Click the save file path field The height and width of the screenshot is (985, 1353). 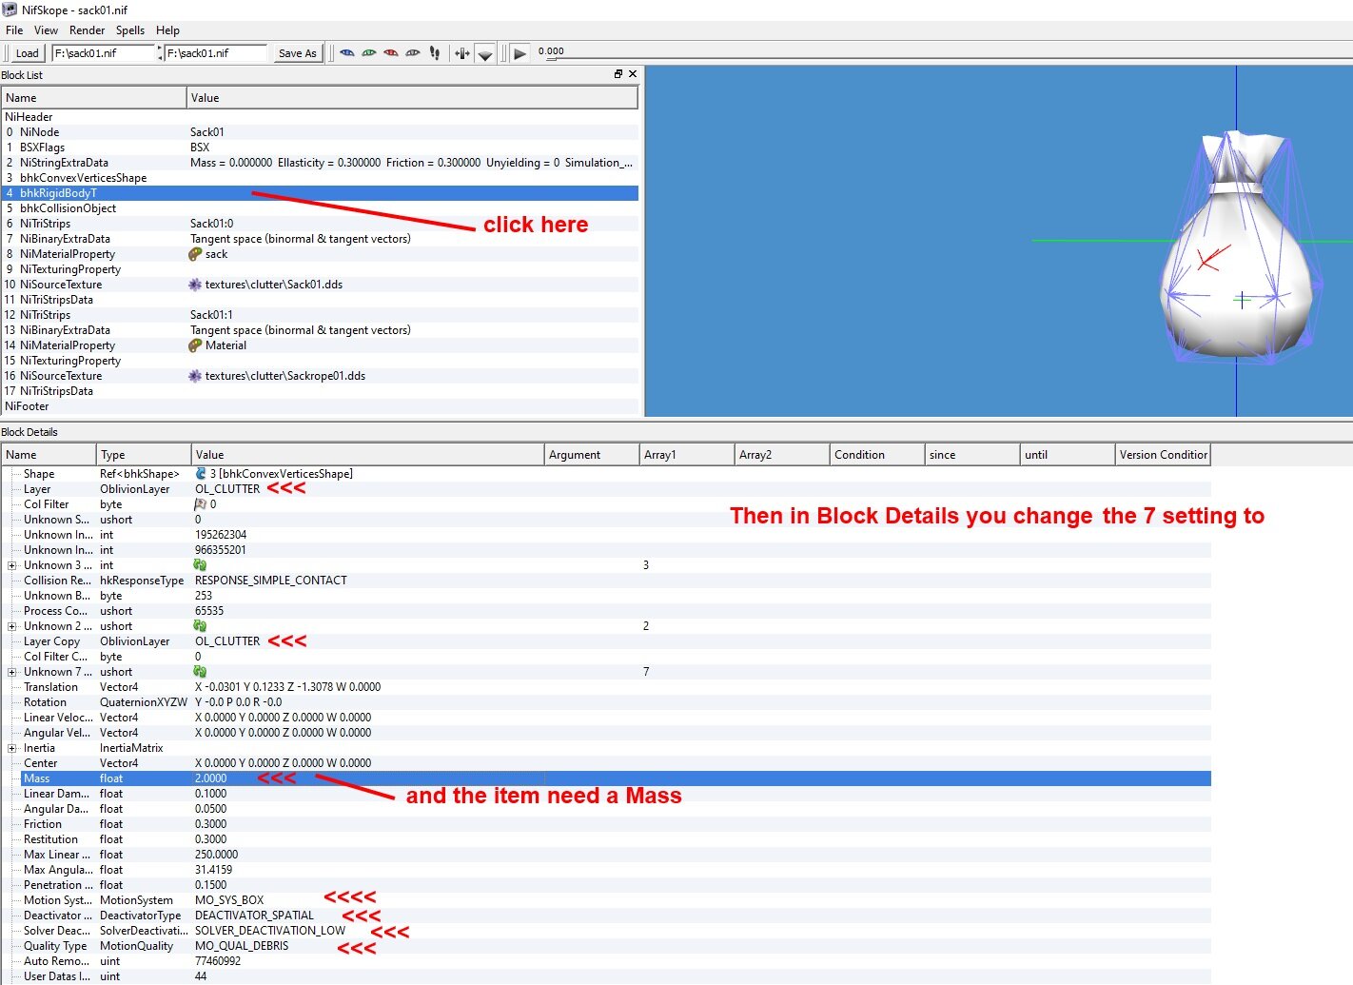215,53
